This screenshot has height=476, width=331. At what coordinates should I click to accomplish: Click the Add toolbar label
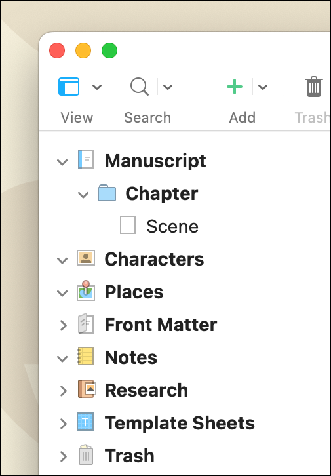[x=242, y=117]
